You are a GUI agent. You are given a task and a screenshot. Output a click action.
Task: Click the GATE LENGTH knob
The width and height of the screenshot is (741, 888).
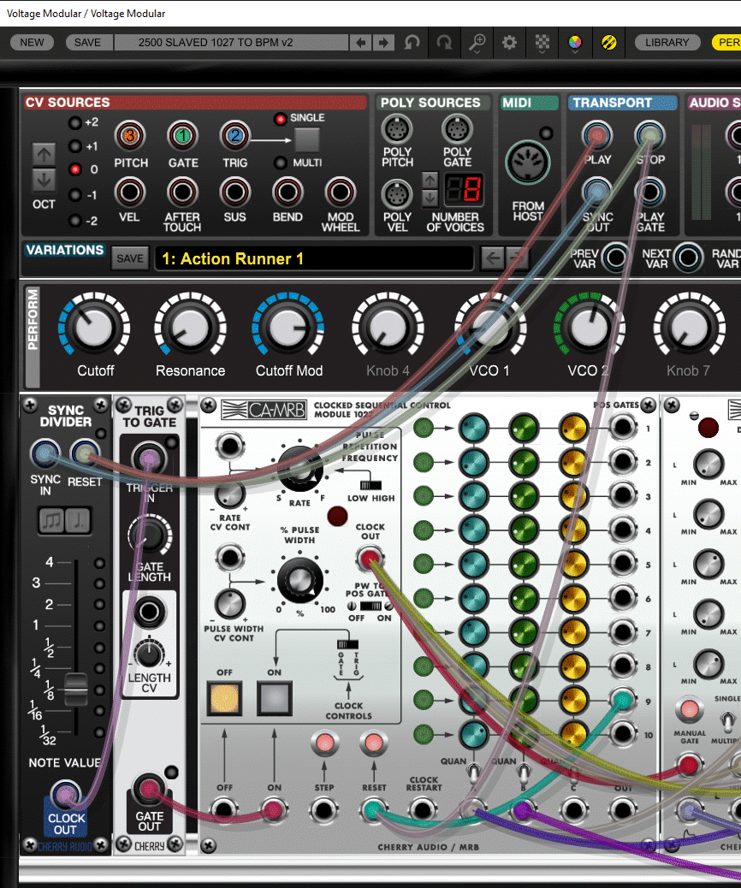click(150, 536)
